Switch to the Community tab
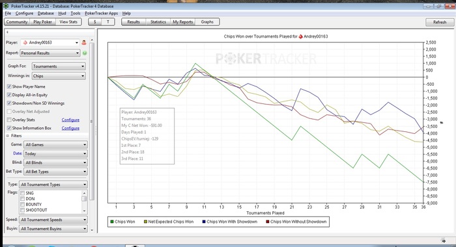Screen dimensions: 456x247 17,21
